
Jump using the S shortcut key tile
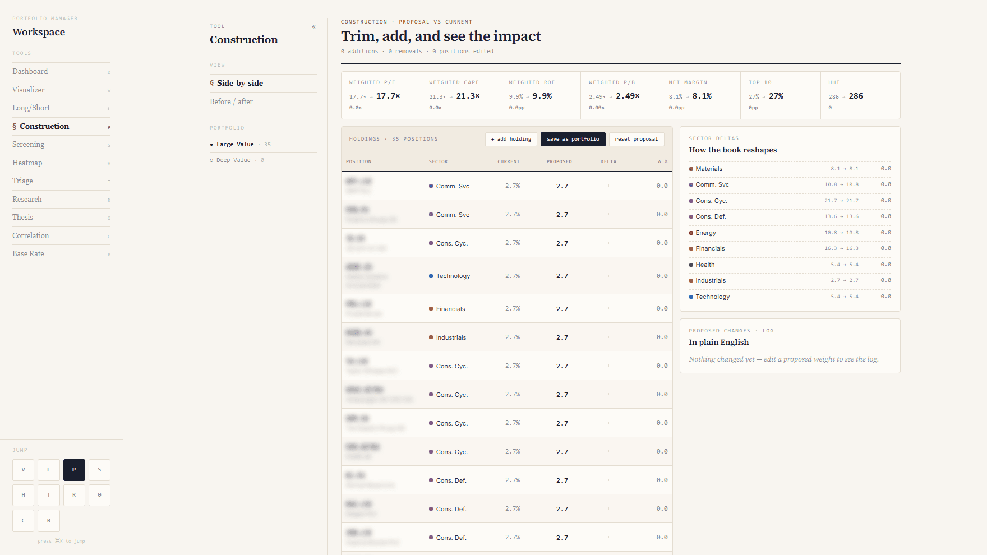(x=99, y=470)
